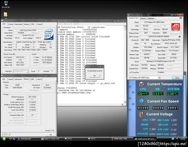188x147 pixels.
Task: Open Mainboard tab in the memory timings CPU-Z window
Action: coord(18,79)
